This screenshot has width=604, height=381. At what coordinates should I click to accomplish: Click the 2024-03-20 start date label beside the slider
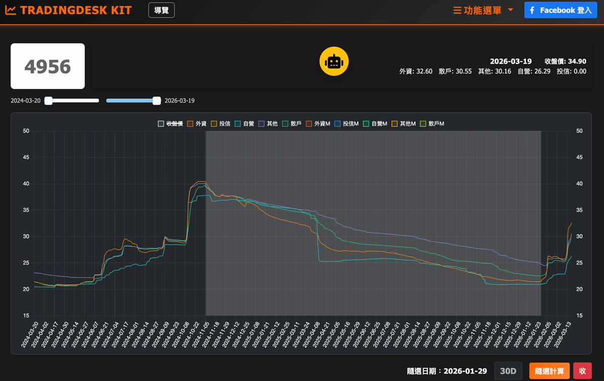click(26, 101)
